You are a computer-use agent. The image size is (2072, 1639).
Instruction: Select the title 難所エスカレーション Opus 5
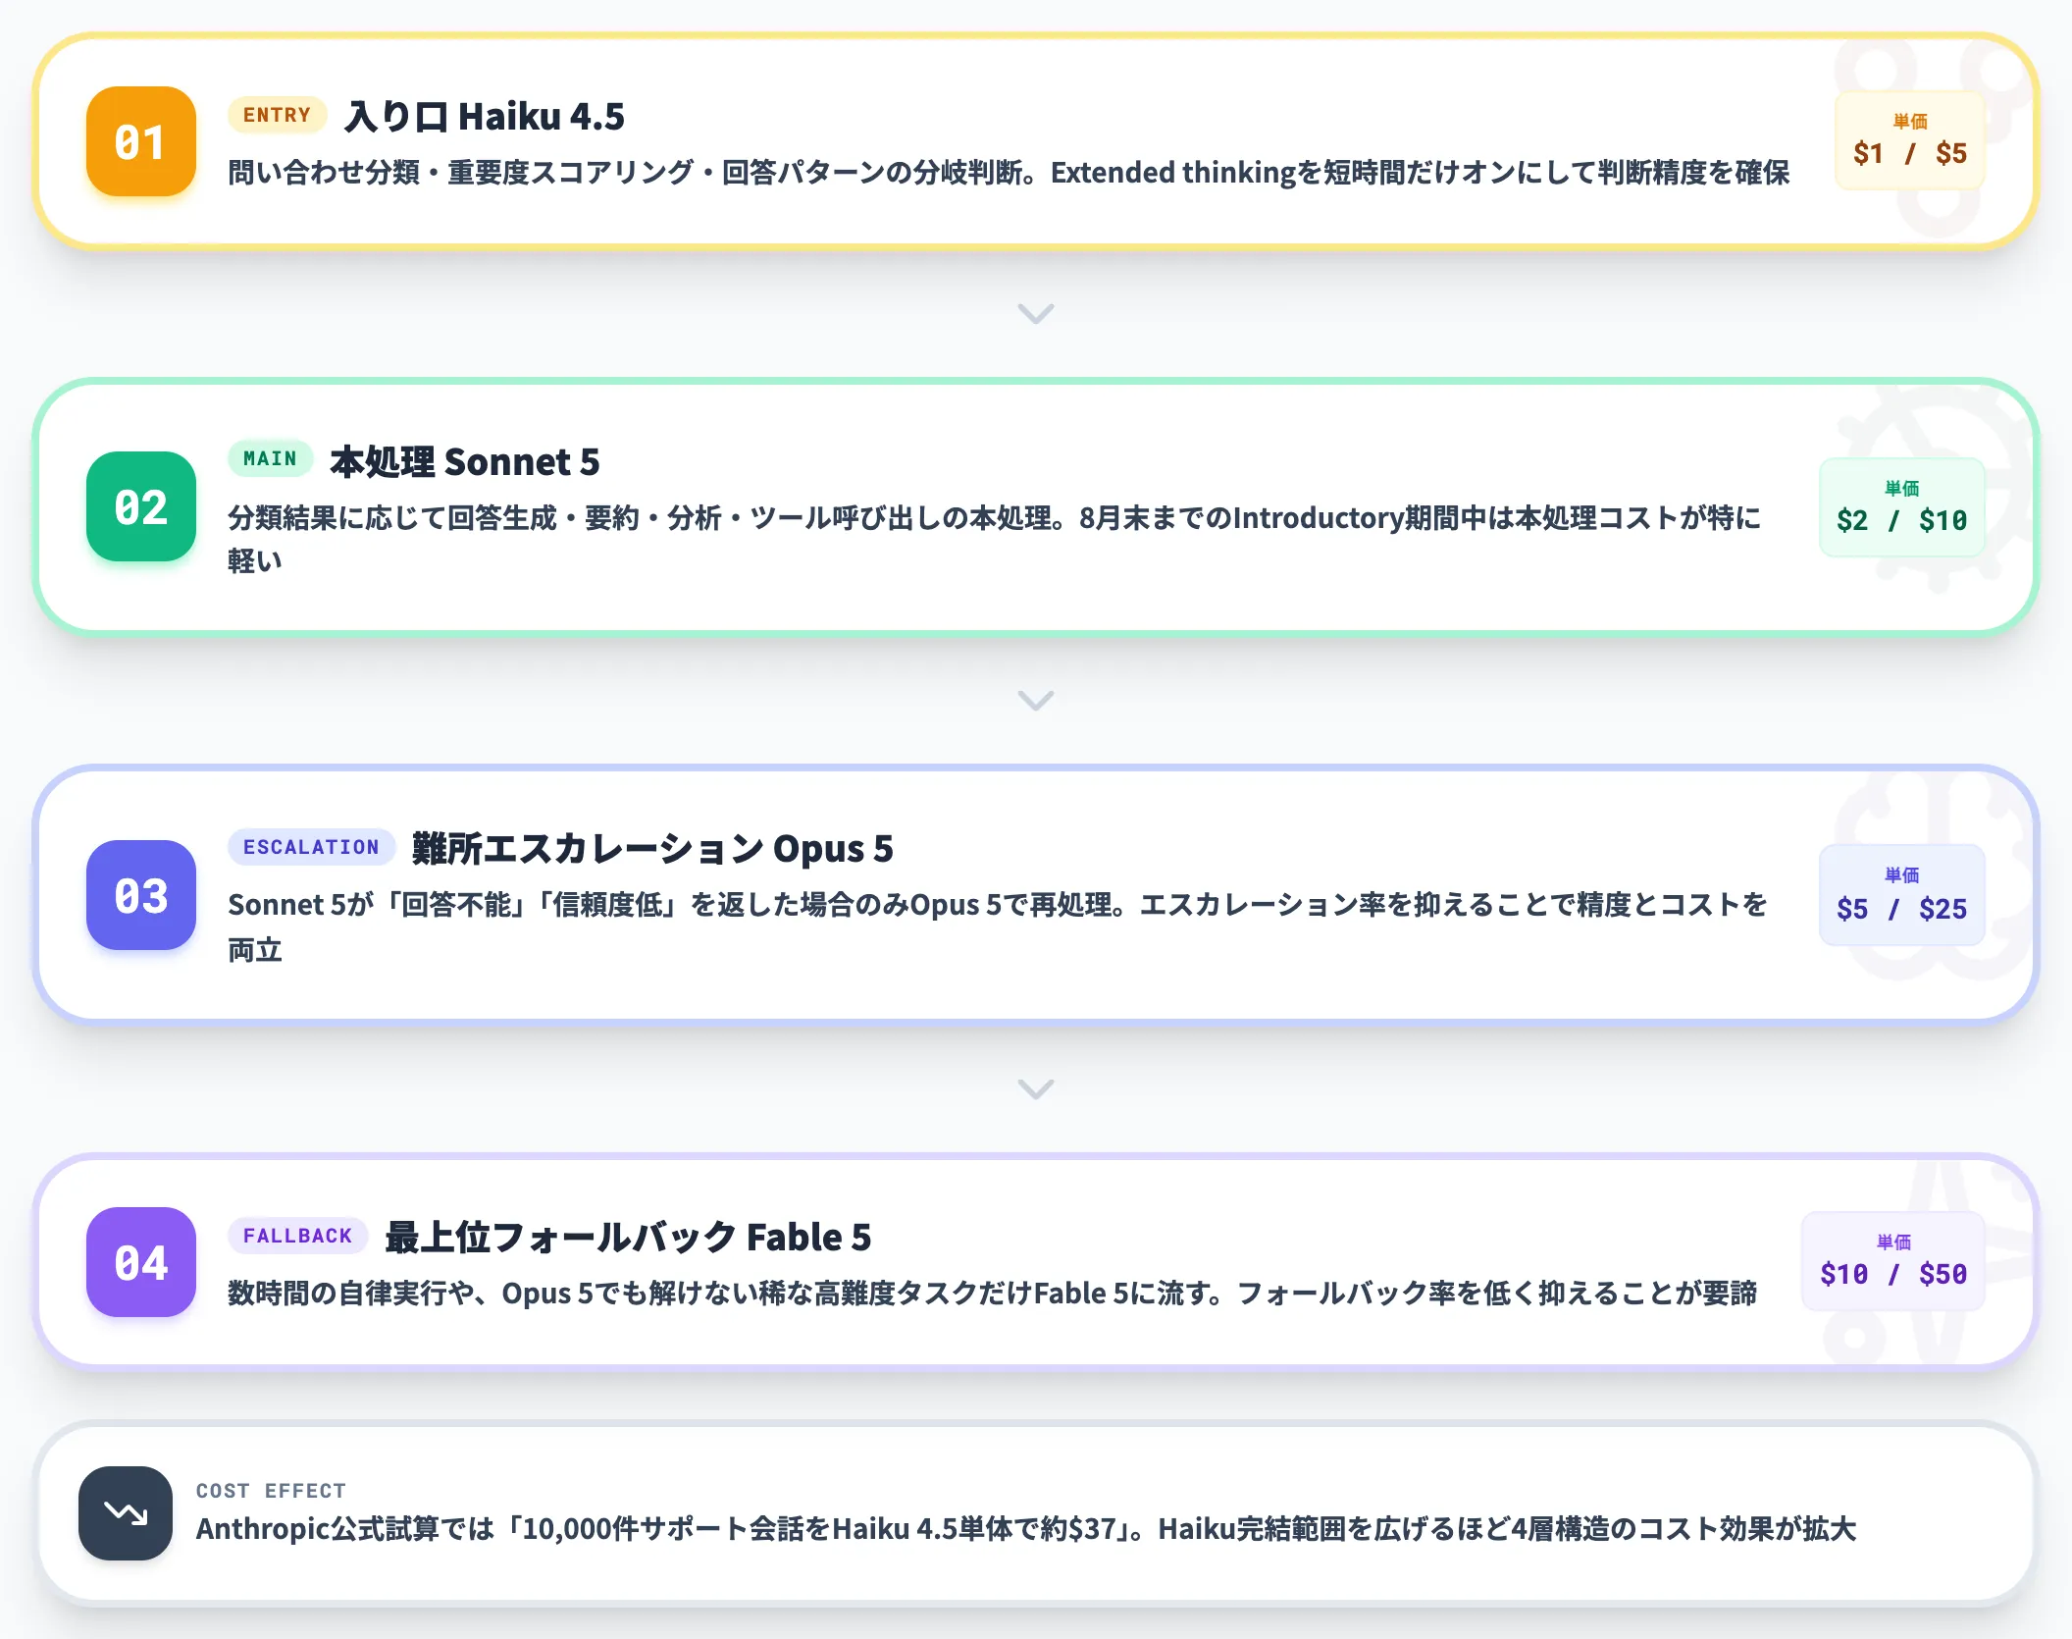pyautogui.click(x=652, y=848)
